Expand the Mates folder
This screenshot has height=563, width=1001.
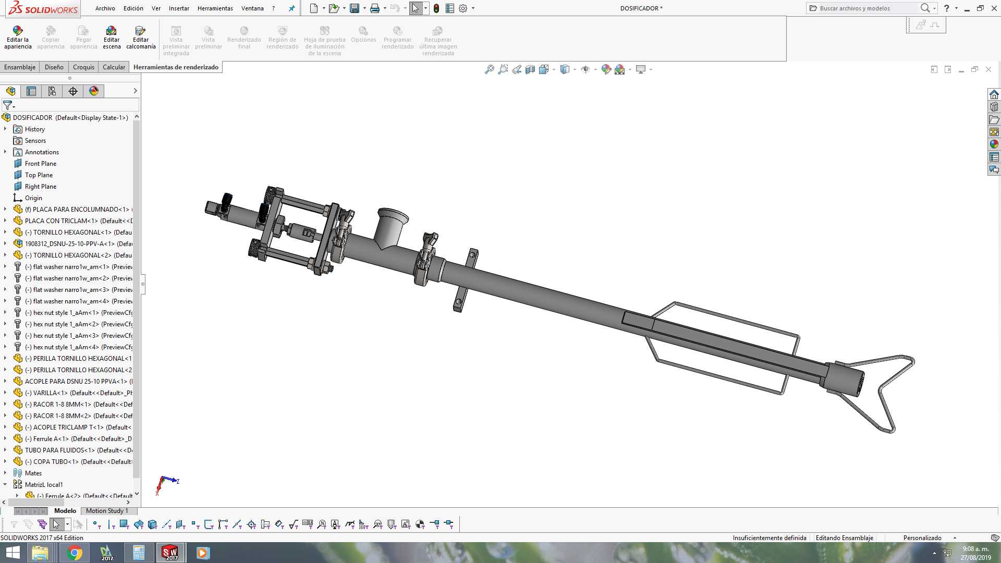point(5,473)
